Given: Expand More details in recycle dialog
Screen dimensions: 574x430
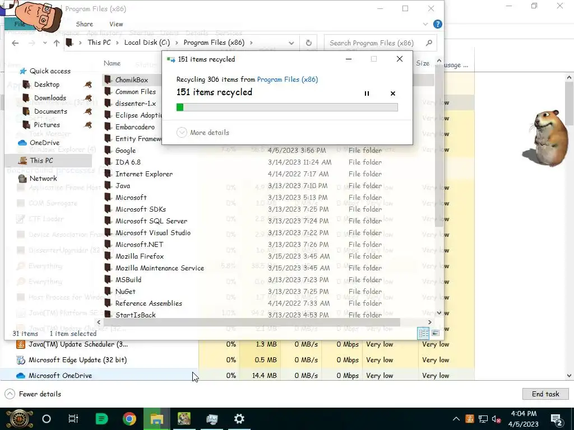Looking at the screenshot, I should click(203, 132).
